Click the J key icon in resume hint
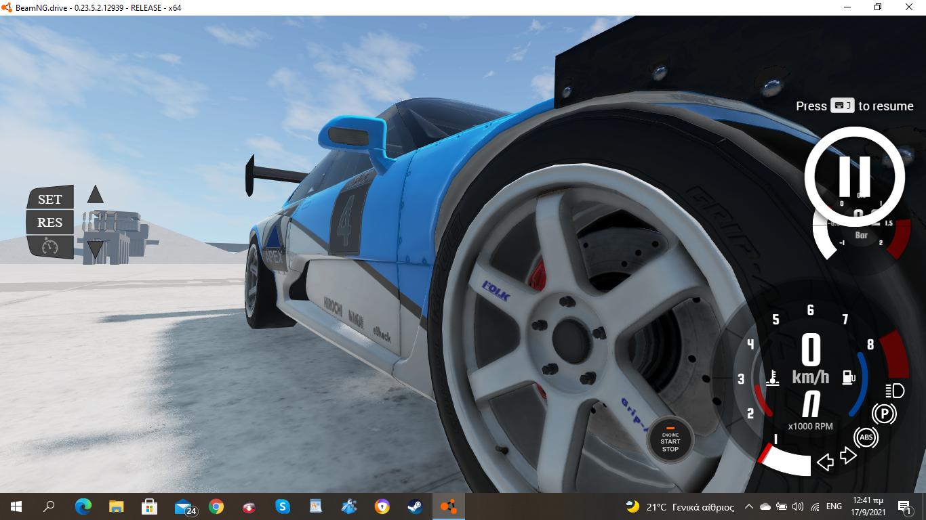The width and height of the screenshot is (926, 520). coord(842,106)
